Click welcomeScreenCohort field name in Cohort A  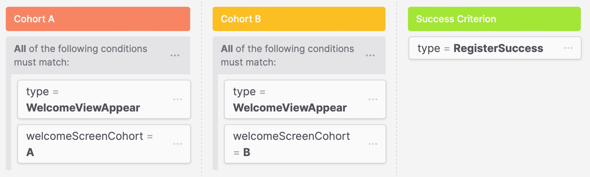(85, 136)
